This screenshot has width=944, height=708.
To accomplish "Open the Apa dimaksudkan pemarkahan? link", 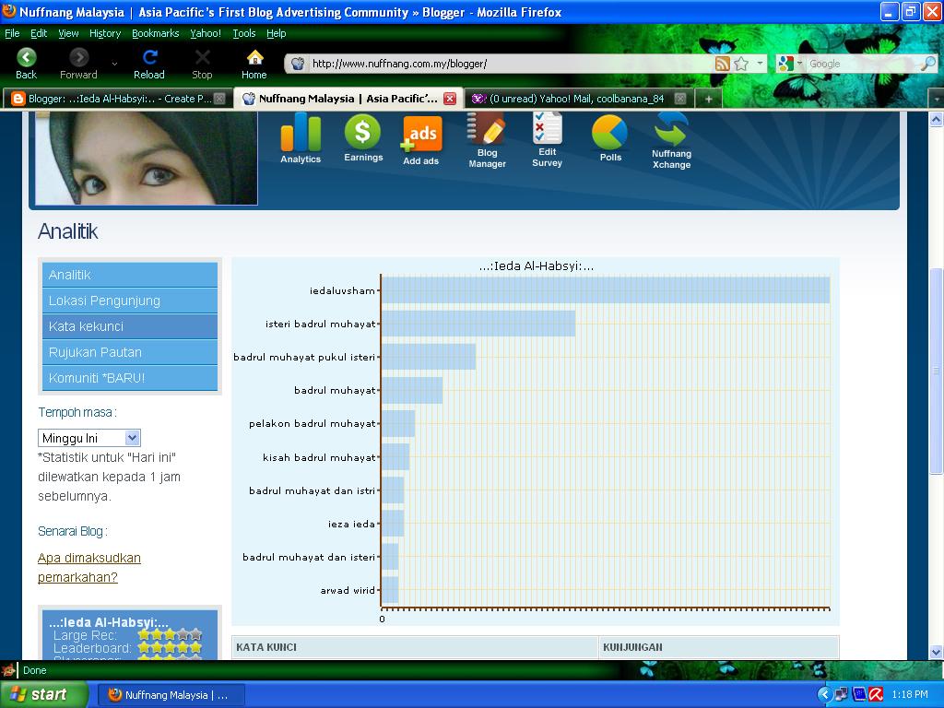I will [89, 567].
